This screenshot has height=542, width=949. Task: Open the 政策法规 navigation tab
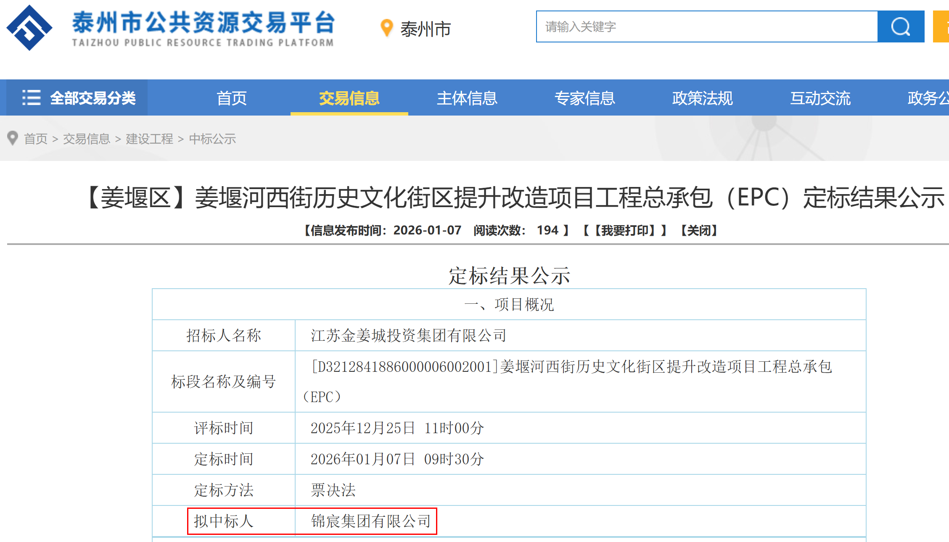tap(703, 98)
